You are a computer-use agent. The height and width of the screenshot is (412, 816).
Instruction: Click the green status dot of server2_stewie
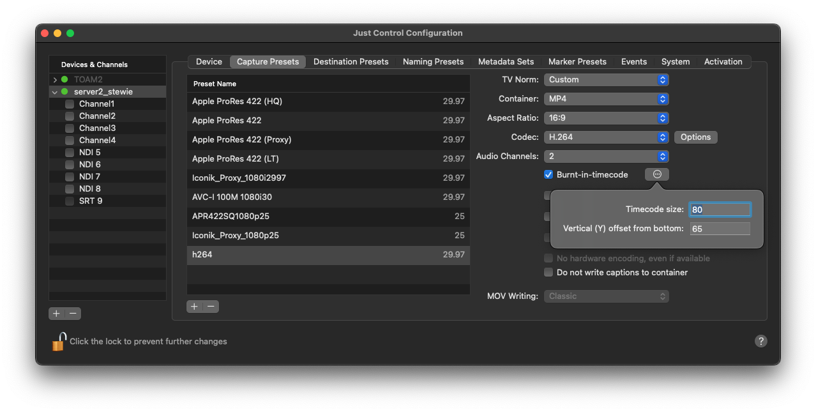64,92
